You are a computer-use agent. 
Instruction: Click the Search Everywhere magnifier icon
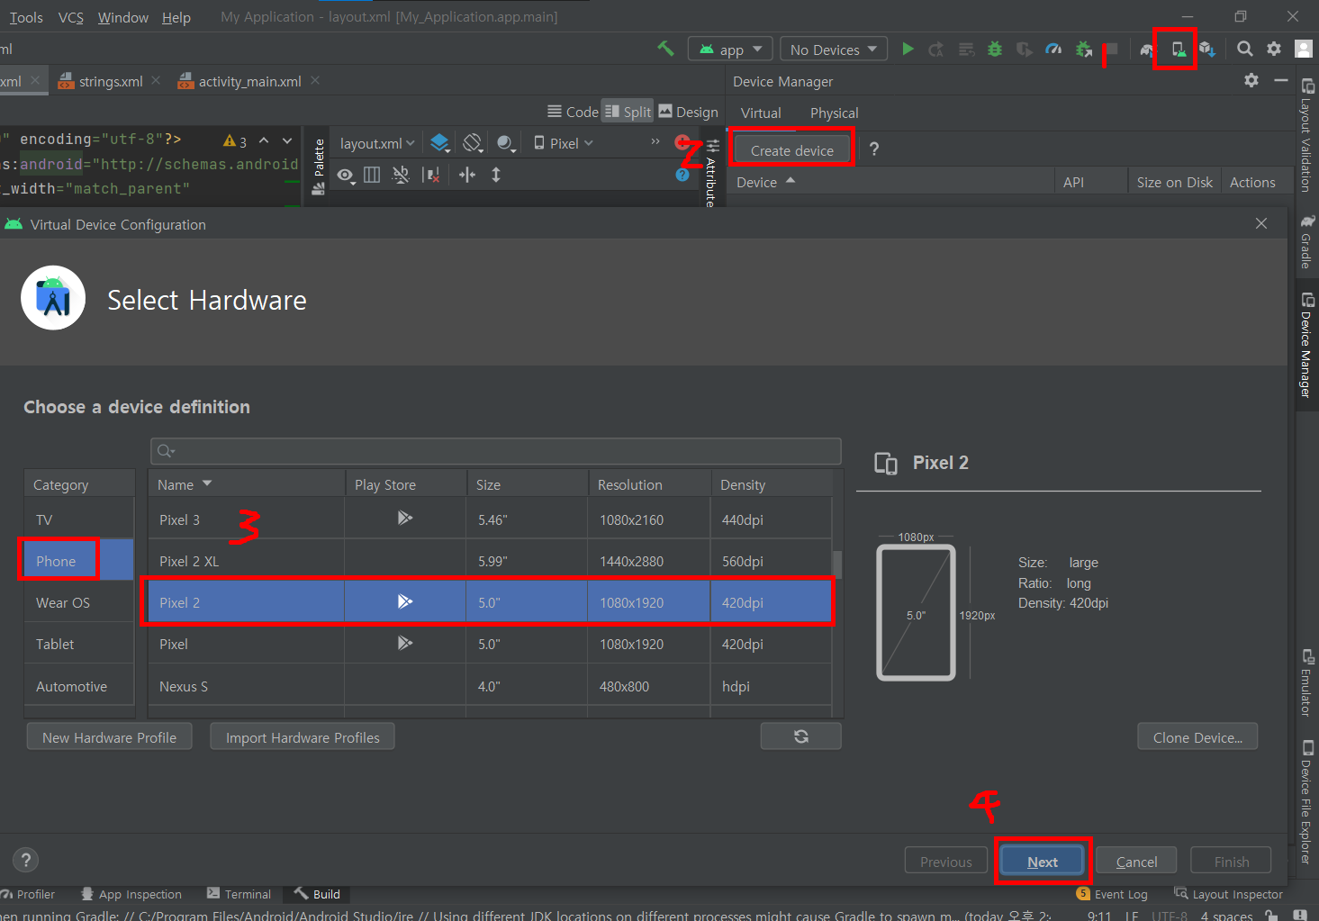pyautogui.click(x=1244, y=49)
